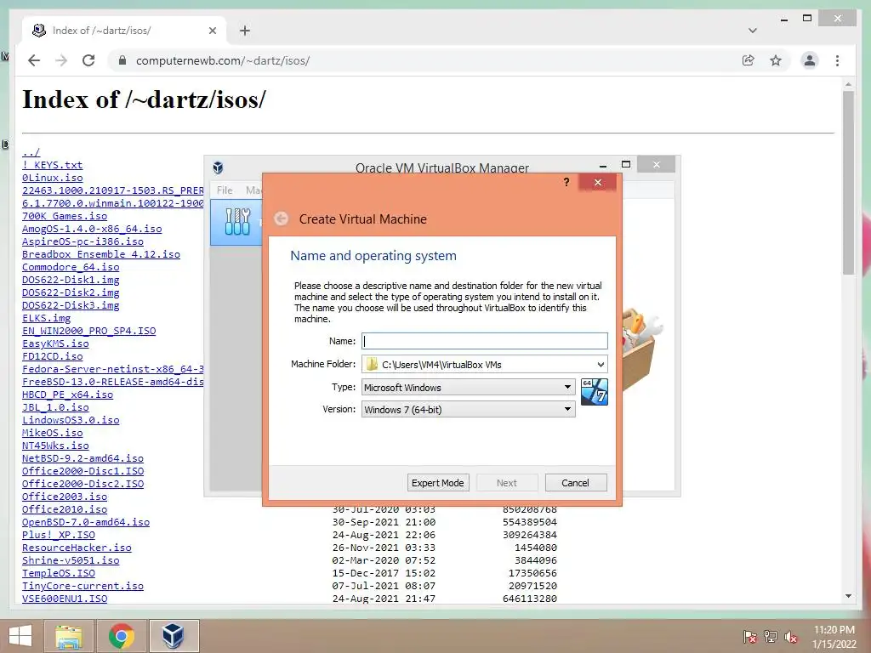Go back in Chrome browser
This screenshot has width=871, height=653.
pyautogui.click(x=34, y=60)
